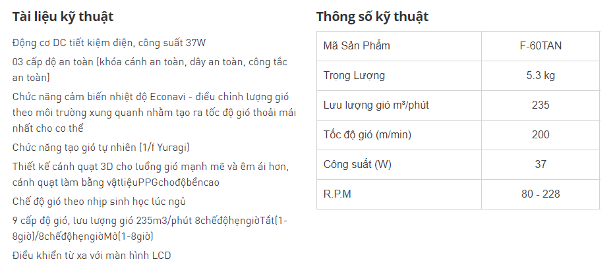The width and height of the screenshot is (615, 278).
Task: Click the "Công suất (W)" row label
Action: [x=357, y=165]
